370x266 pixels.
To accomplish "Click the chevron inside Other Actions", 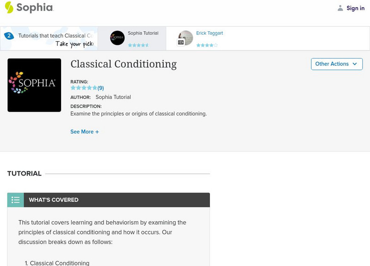I will click(354, 64).
